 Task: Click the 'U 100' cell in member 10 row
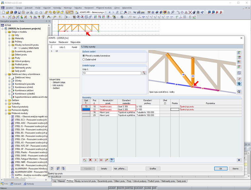[148, 106]
